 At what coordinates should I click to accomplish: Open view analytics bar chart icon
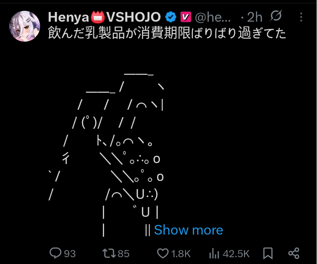coord(214,253)
